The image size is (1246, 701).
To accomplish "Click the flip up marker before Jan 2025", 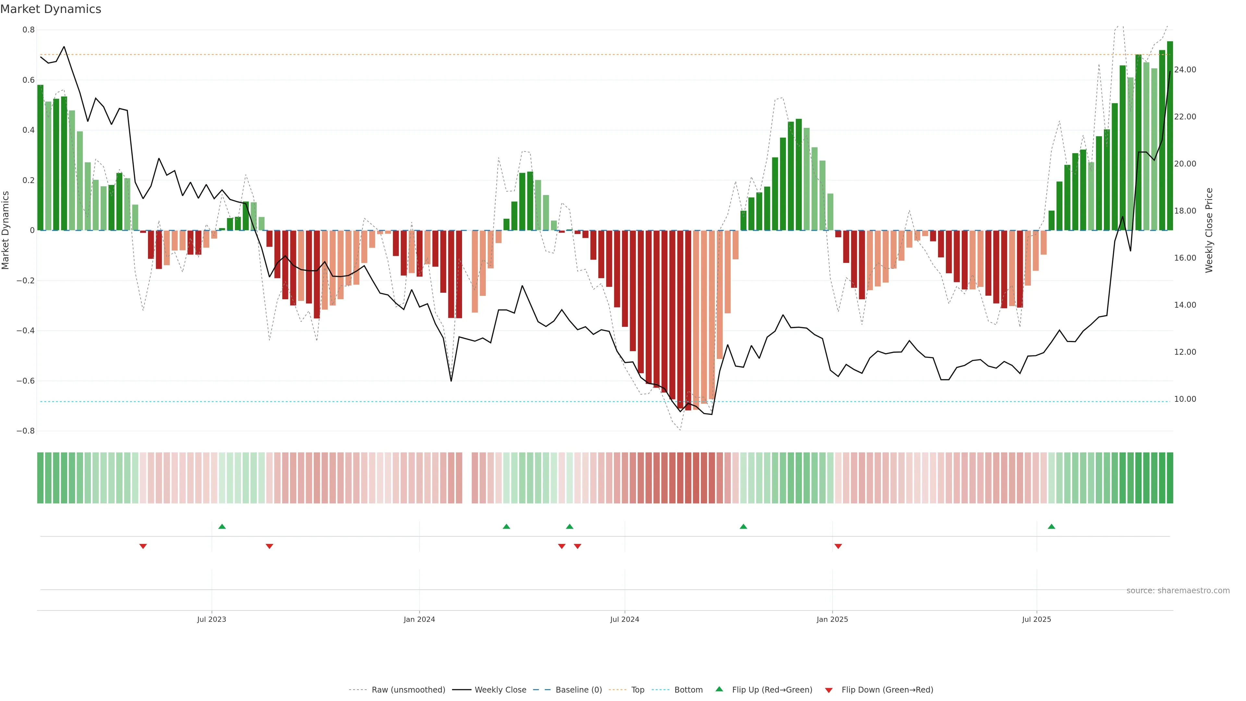I will [x=743, y=526].
